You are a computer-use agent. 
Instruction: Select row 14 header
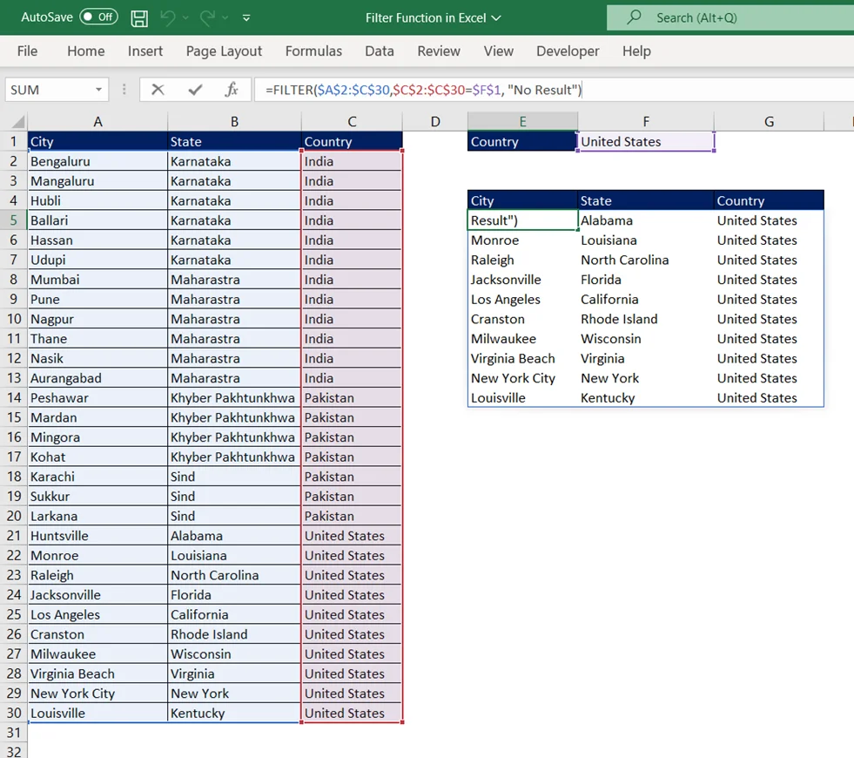(13, 398)
